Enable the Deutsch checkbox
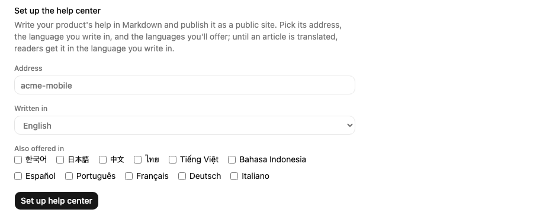559x219 pixels. coord(182,176)
